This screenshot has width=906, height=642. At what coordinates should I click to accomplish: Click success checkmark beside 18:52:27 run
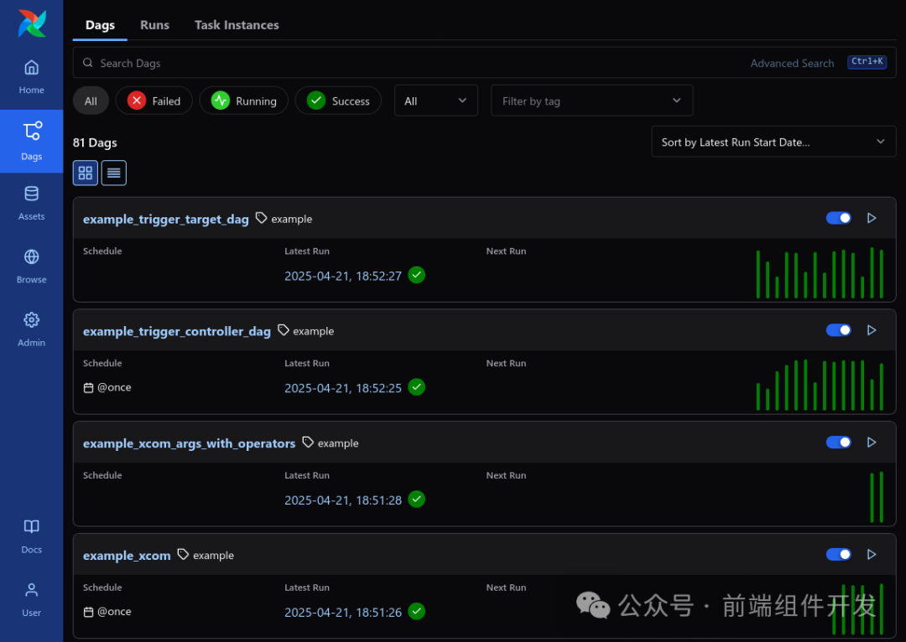pyautogui.click(x=417, y=275)
